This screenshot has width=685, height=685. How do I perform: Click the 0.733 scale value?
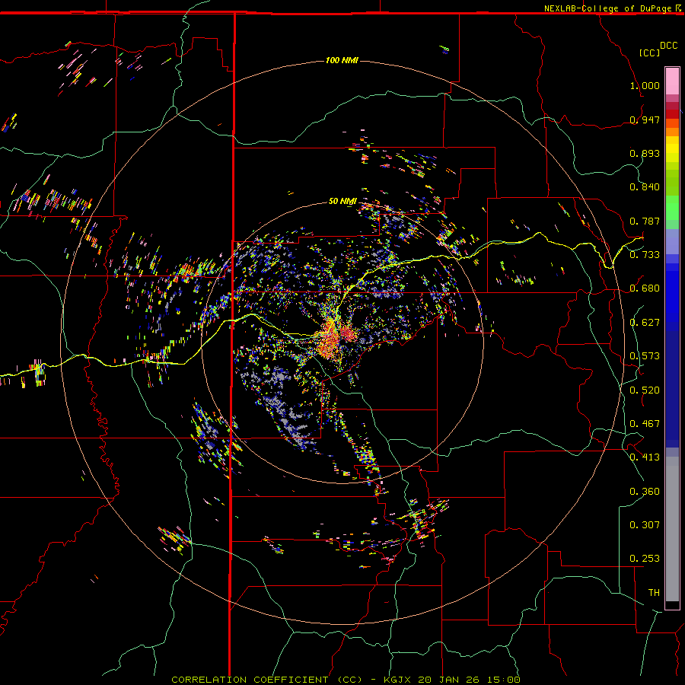645,255
